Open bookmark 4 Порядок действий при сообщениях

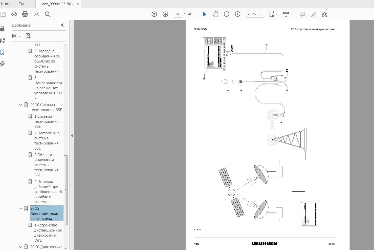(x=48, y=192)
